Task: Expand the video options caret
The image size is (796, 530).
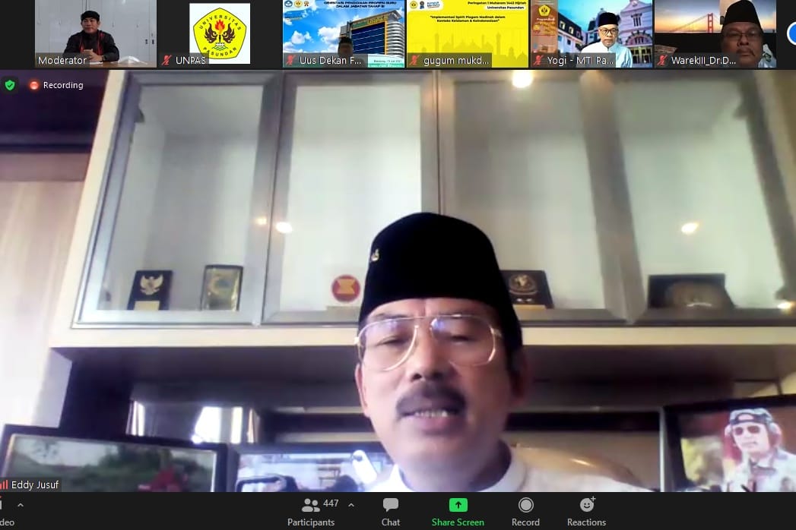Action: (x=21, y=505)
